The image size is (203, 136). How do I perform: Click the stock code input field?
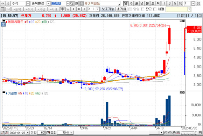pos(59,3)
